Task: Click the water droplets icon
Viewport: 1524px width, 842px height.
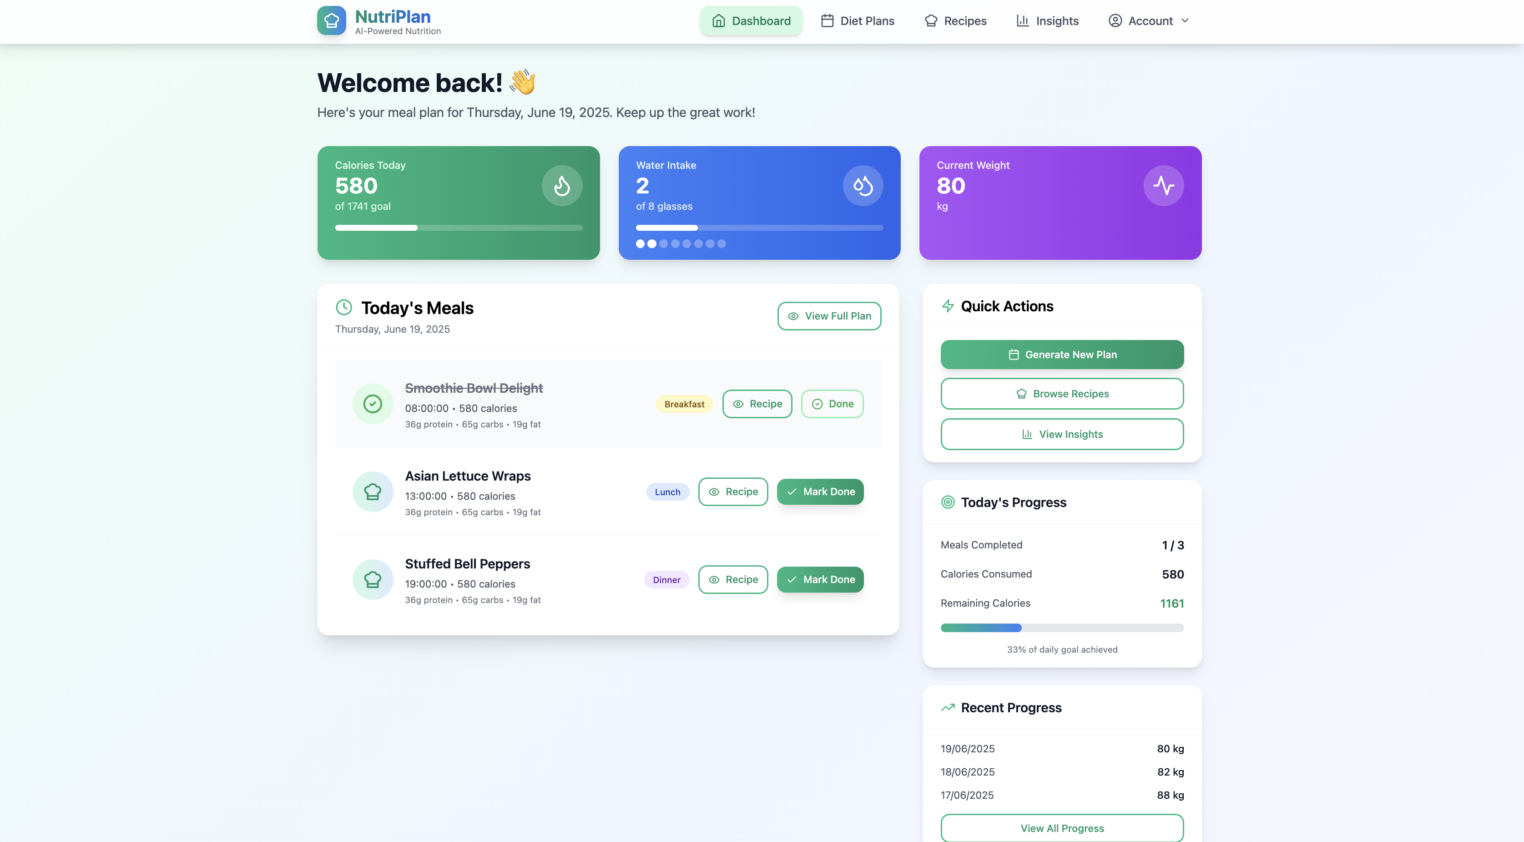Action: click(863, 186)
